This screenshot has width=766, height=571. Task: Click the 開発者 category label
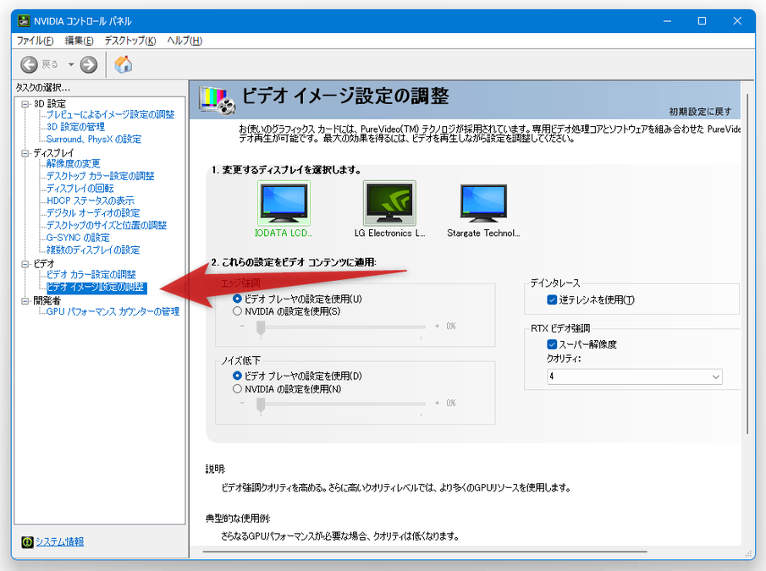click(47, 300)
